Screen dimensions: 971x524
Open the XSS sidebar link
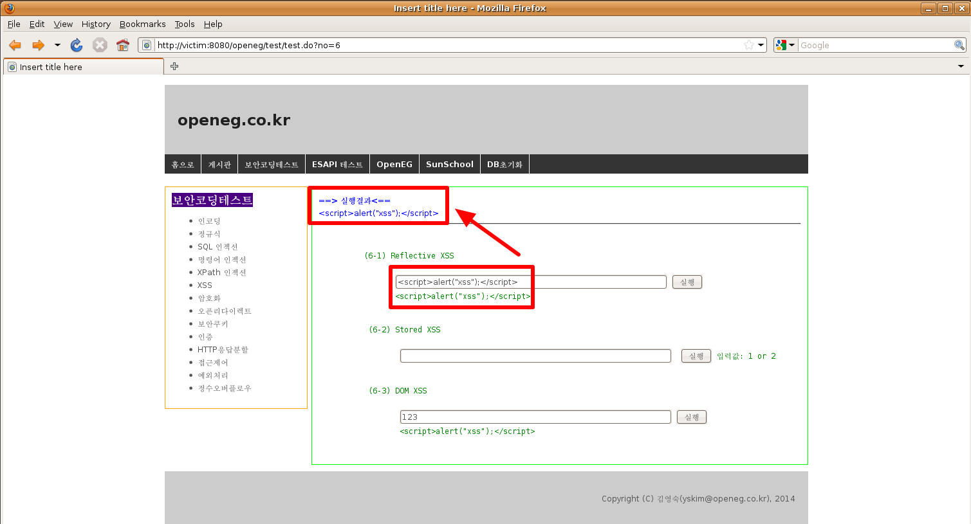click(x=205, y=285)
